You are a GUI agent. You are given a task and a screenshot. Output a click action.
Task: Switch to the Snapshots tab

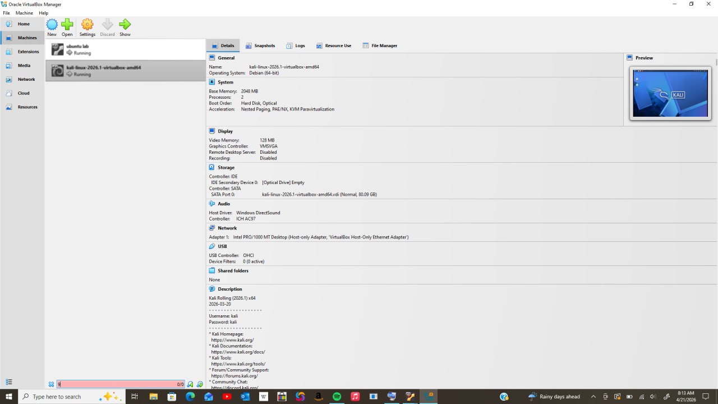260,45
